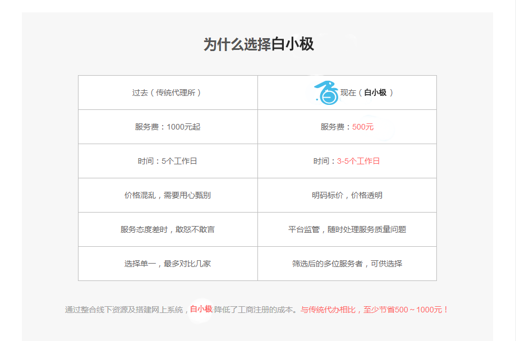516x341 pixels.
Task: Click the 为什么选择 part of the heading
Action: pyautogui.click(x=237, y=44)
